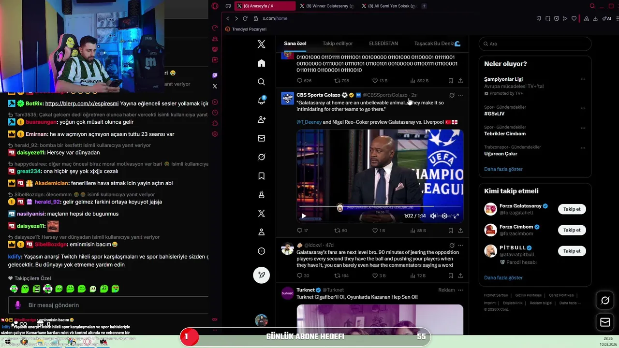Expand CBS video to fullscreen
619x348 pixels.
click(x=456, y=216)
